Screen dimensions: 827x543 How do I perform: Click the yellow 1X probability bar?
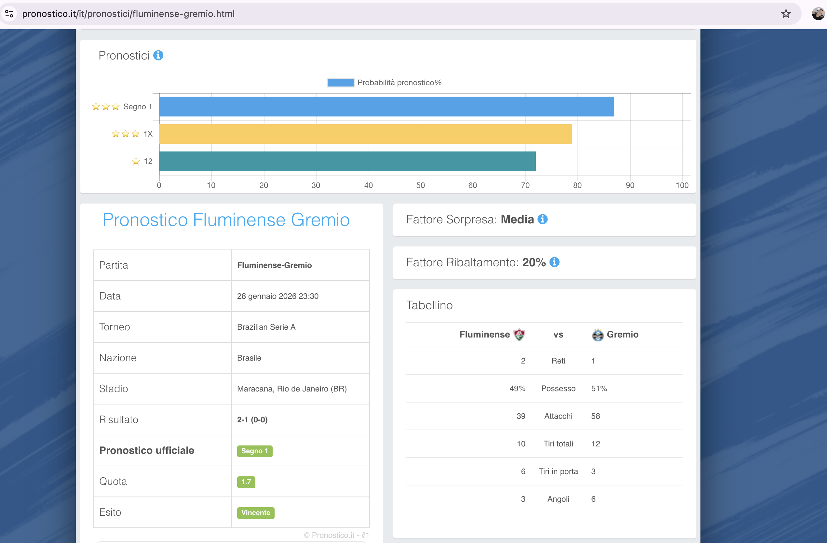pyautogui.click(x=365, y=134)
